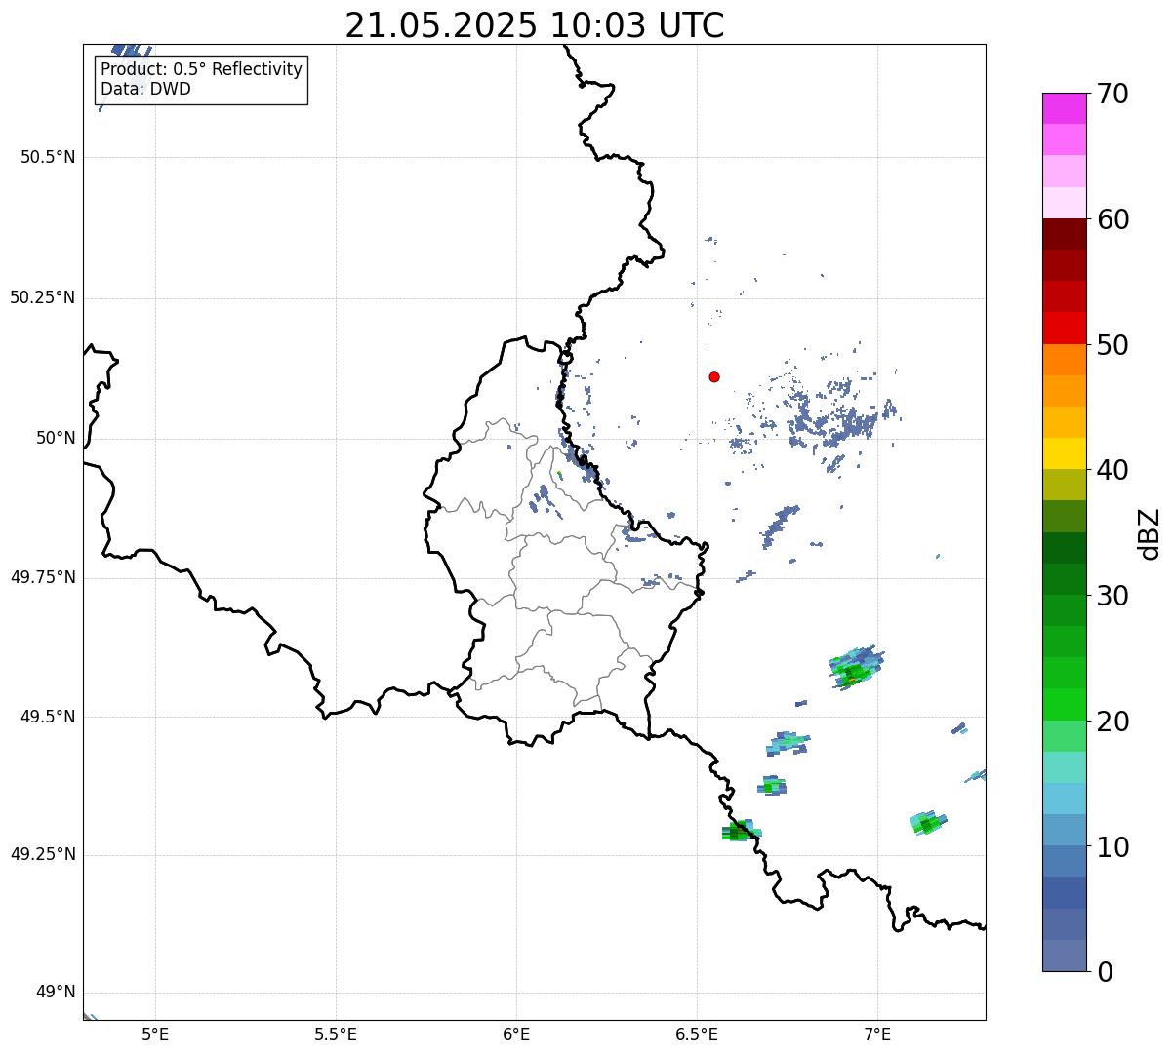The height and width of the screenshot is (1054, 1173).
Task: Click the yellow colorbar segment at 40
Action: pyautogui.click(x=1065, y=453)
